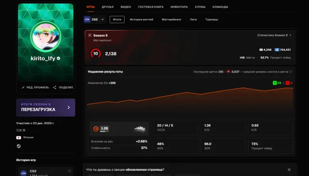
Task: Click the Season 9 crossed-swords icon
Action: [90, 35]
